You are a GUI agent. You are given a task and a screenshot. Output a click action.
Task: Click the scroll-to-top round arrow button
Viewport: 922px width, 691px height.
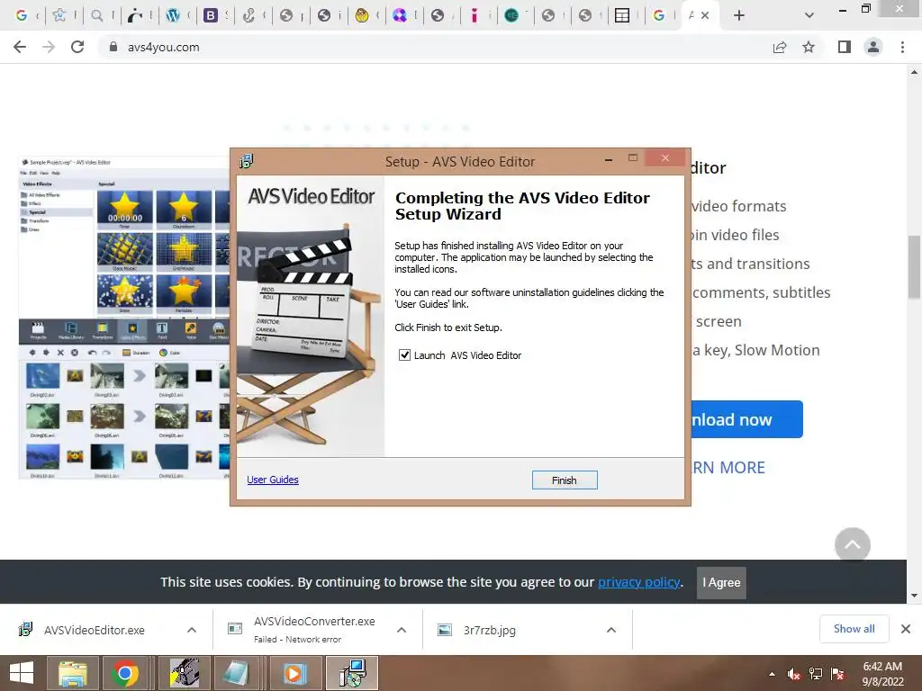click(x=853, y=544)
